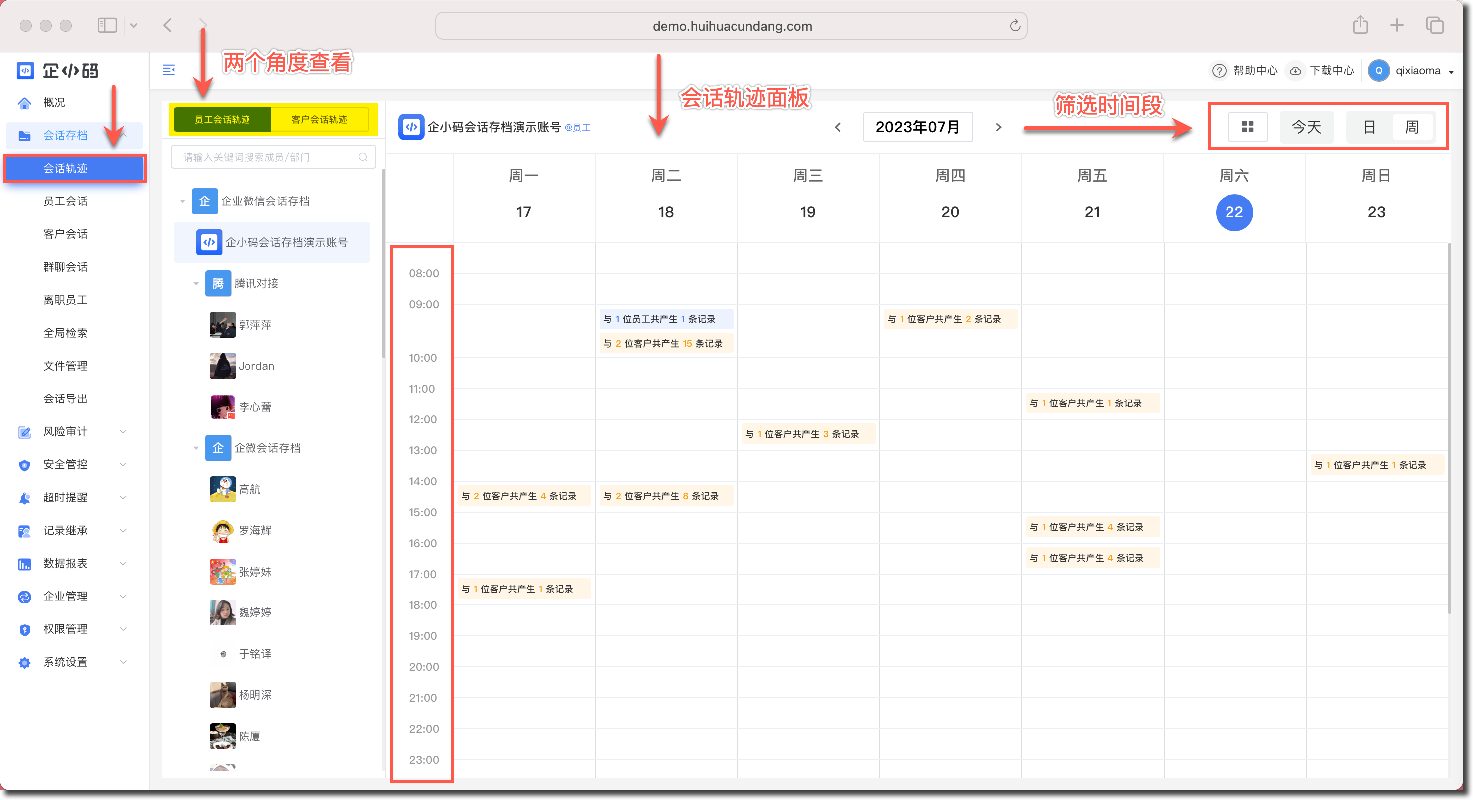Click the 超时提醒 bell icon

pos(24,498)
